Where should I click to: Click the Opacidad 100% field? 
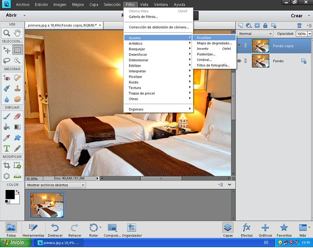pos(302,34)
